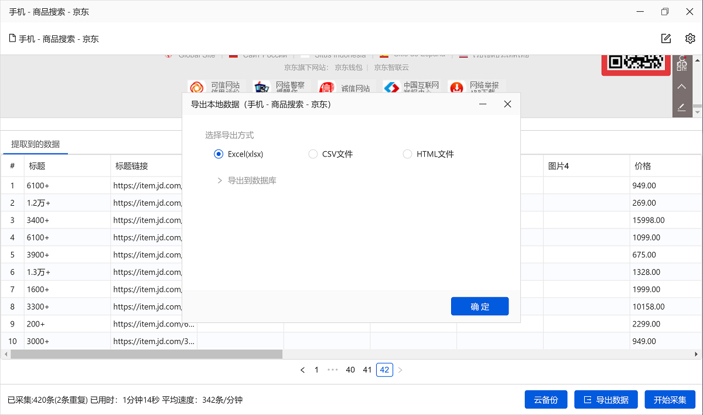Open 京东钱包 link
The image size is (703, 415).
point(349,67)
